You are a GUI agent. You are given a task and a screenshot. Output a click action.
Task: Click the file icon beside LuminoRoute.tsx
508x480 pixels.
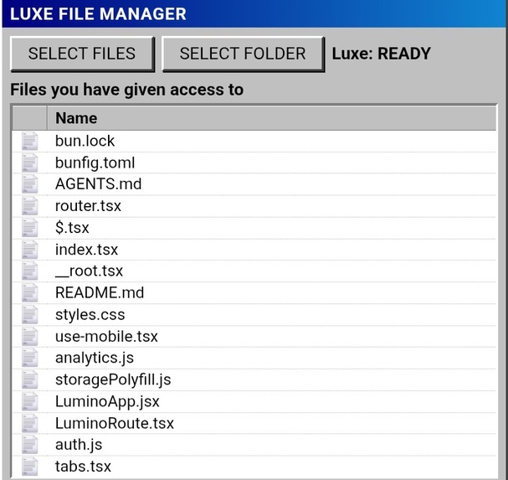pyautogui.click(x=30, y=423)
